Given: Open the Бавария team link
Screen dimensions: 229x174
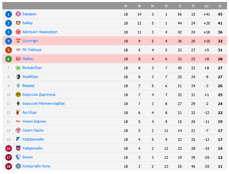Looking at the screenshot, I should tap(29, 14).
